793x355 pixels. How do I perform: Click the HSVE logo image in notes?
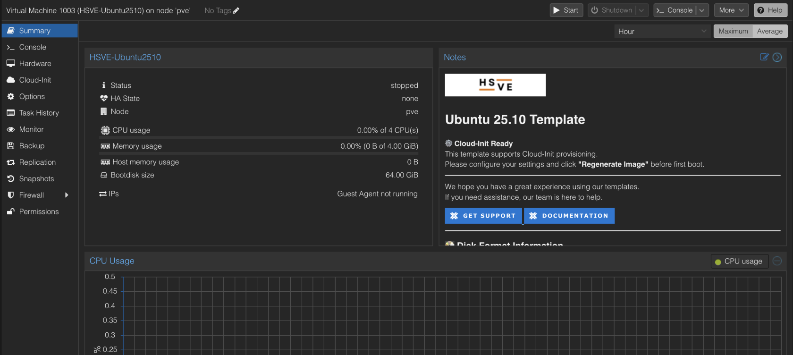pos(495,85)
